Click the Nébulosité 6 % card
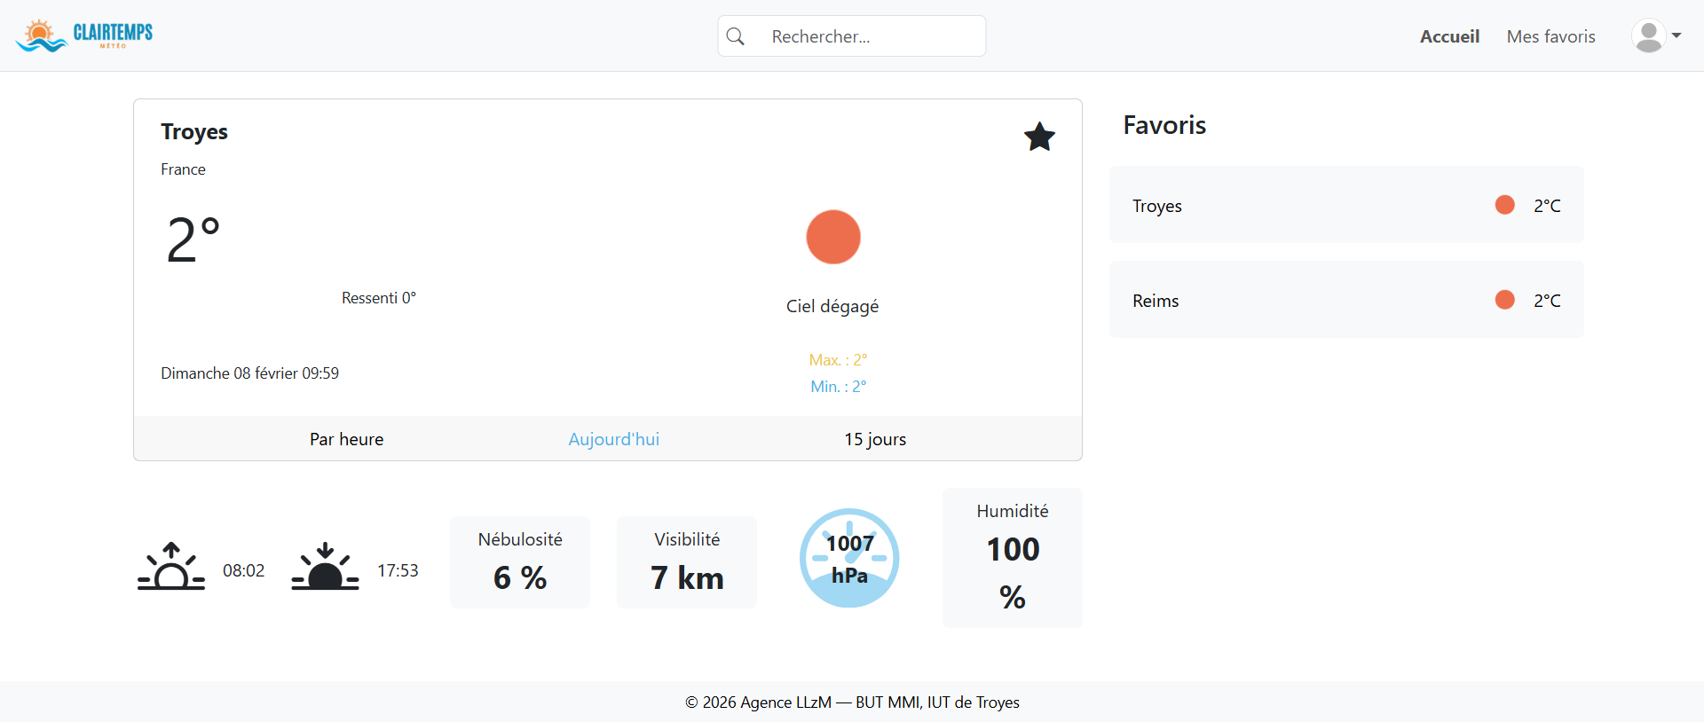Screen dimensions: 1704x722 (x=520, y=562)
